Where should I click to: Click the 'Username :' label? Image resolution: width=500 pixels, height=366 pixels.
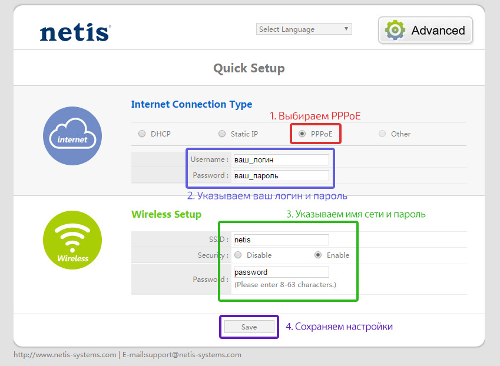(x=210, y=159)
